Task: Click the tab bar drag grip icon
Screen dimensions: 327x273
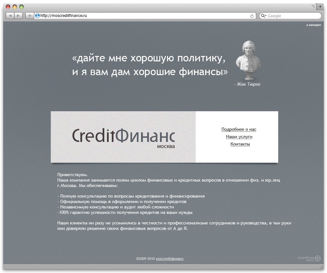Action: [313, 6]
